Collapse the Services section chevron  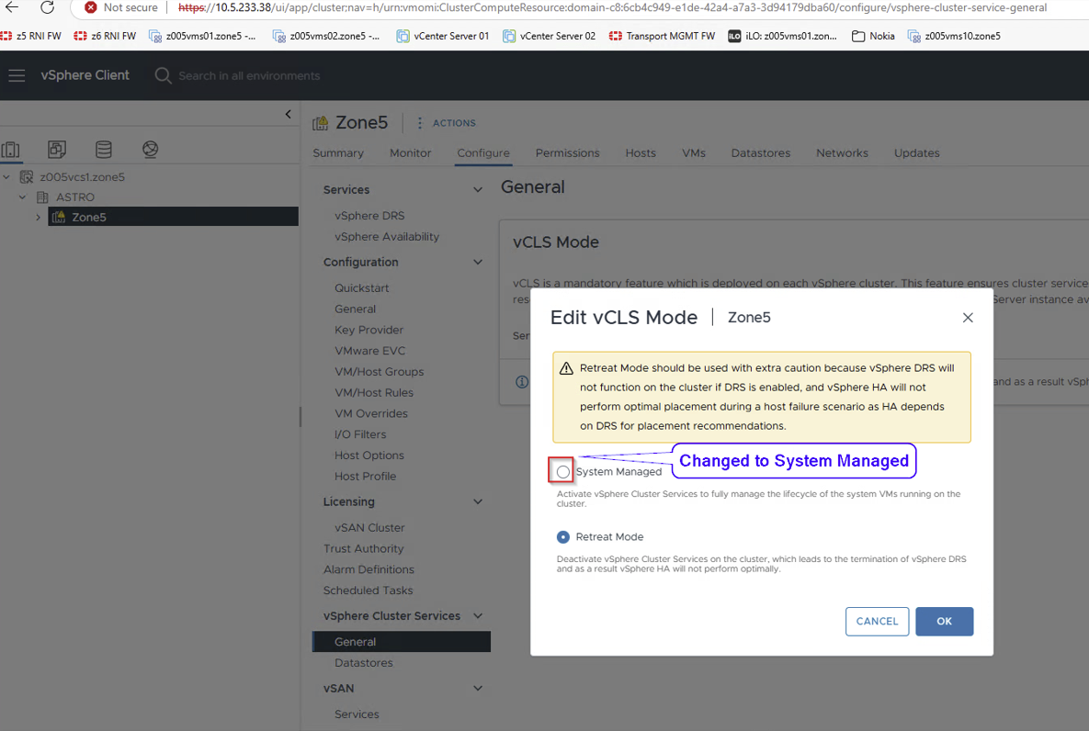(478, 189)
